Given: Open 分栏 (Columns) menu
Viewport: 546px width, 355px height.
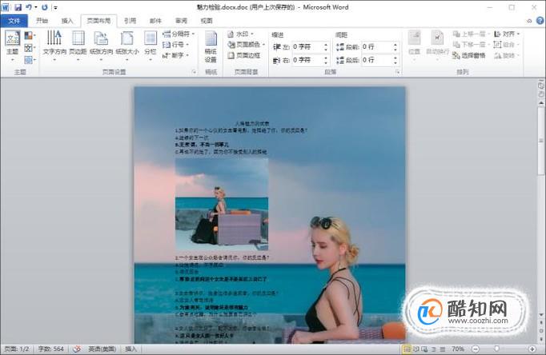Looking at the screenshot, I should tap(151, 46).
